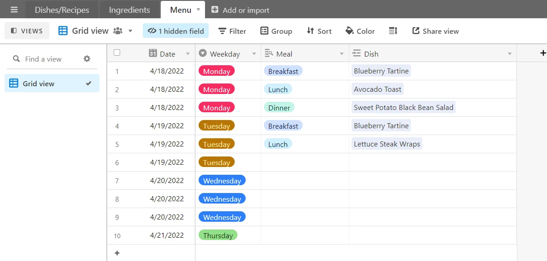The image size is (547, 261).
Task: Click the Dish linked-record field icon
Action: pos(356,53)
